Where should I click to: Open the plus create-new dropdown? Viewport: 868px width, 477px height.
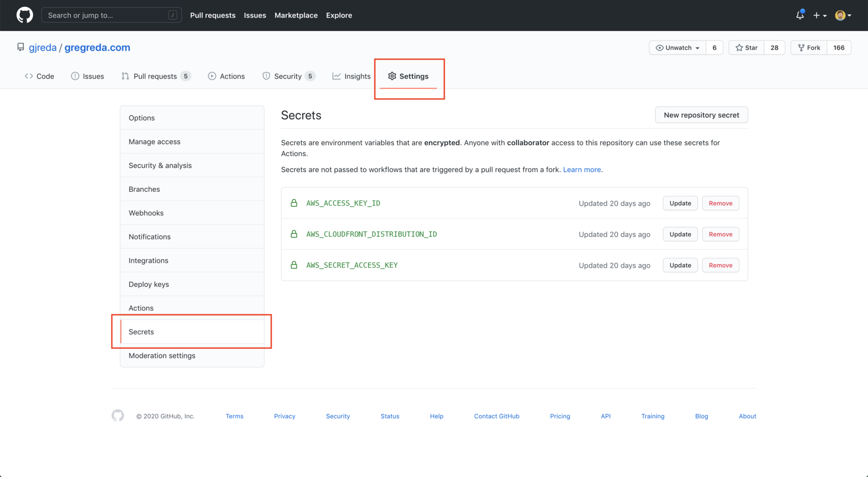[x=819, y=16]
